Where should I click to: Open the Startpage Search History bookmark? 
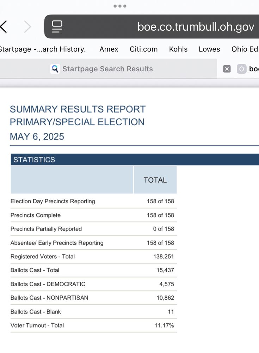coord(42,49)
